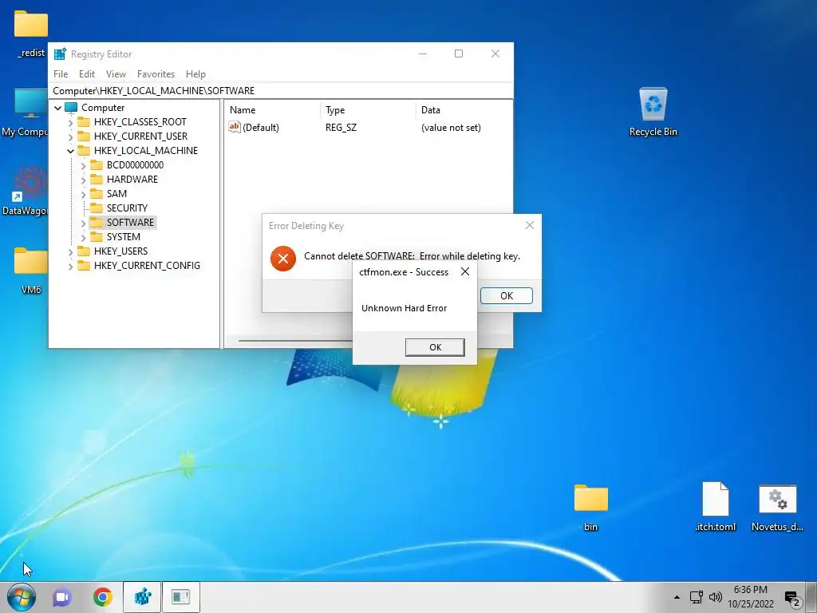Click the taskbar clock showing 6:36 PM
Viewport: 817px width, 613px height.
coord(750,597)
